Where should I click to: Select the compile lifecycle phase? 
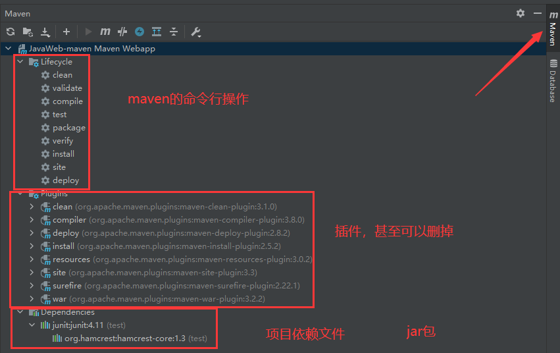[x=68, y=101]
